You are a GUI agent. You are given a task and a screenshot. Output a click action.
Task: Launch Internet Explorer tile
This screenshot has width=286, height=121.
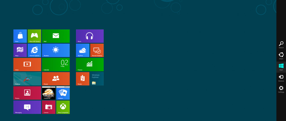[x=34, y=50]
